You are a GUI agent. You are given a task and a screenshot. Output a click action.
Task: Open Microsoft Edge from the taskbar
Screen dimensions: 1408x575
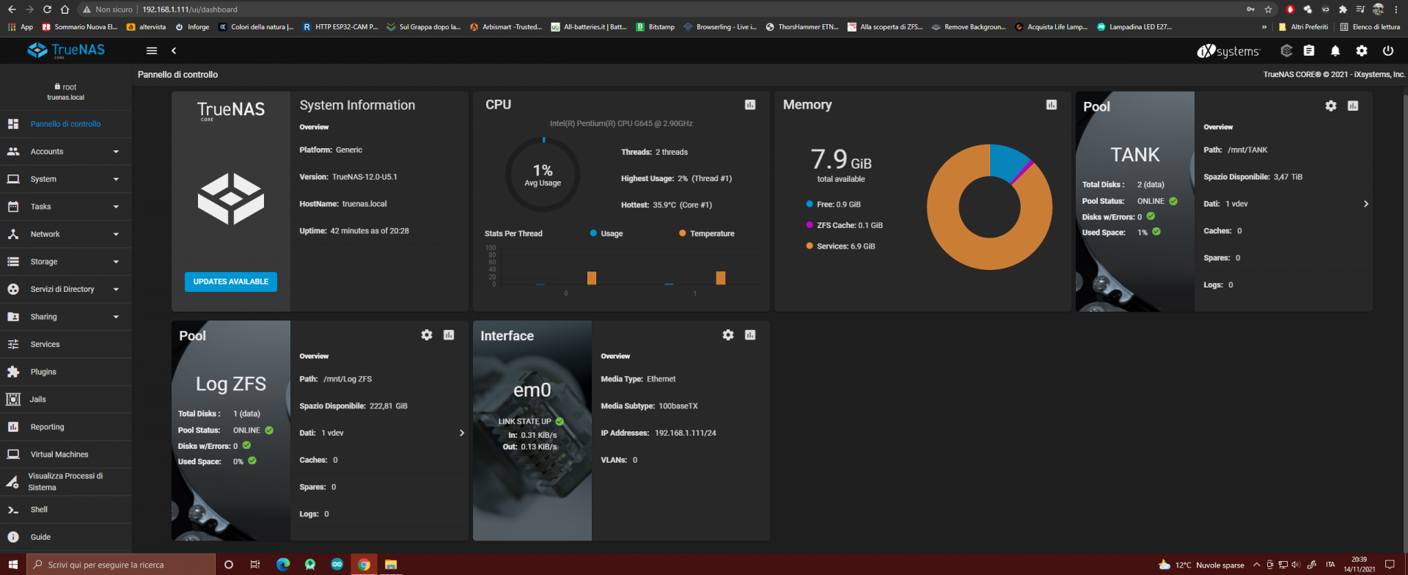(283, 565)
